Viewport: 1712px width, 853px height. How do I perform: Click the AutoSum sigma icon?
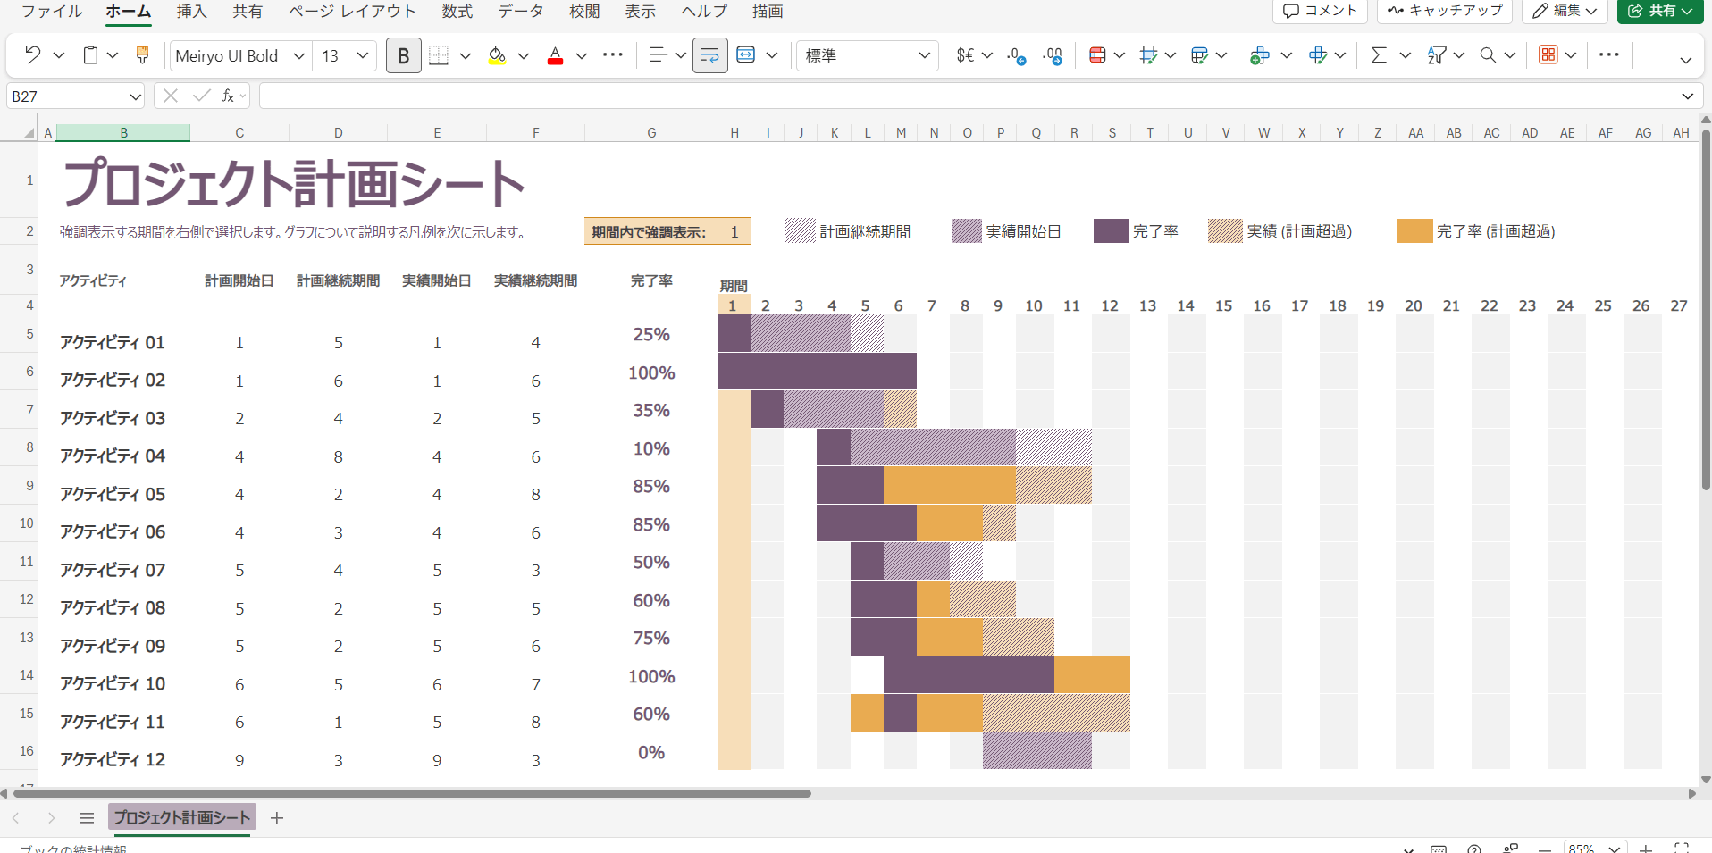click(x=1379, y=55)
